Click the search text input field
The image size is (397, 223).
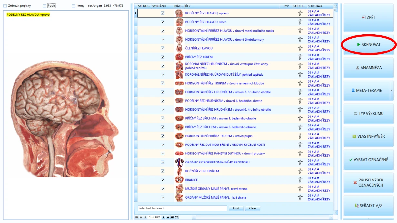[x=182, y=209]
